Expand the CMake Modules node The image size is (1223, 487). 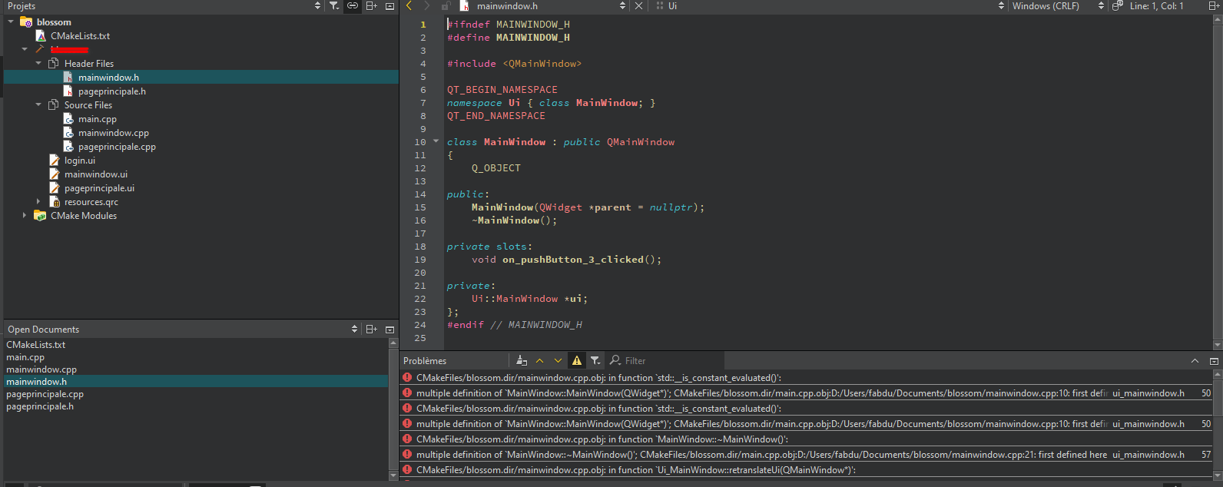point(25,216)
